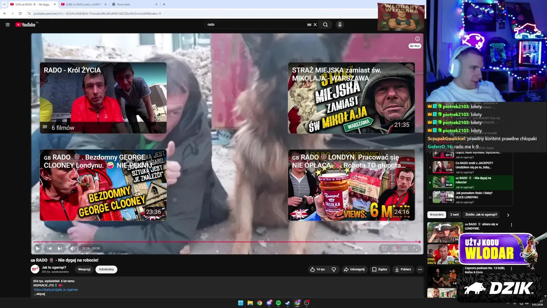Reload the page with the refresh icon

pos(20,13)
